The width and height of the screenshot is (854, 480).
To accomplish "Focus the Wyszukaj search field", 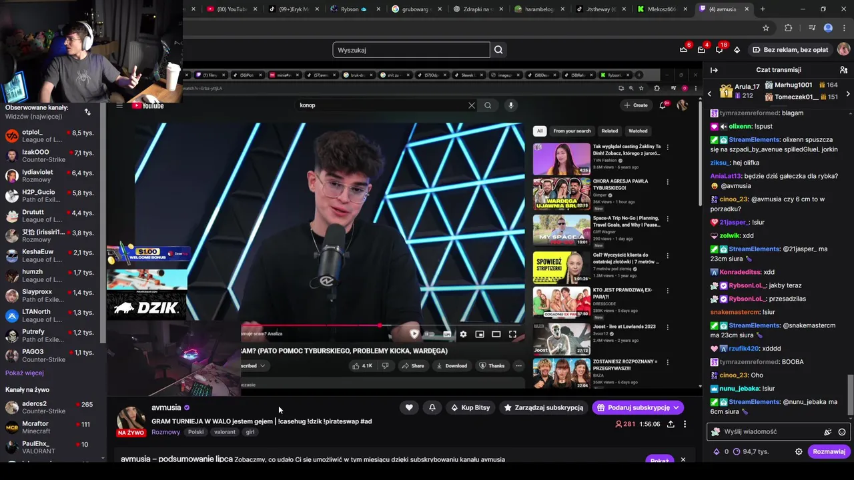I will pos(411,50).
